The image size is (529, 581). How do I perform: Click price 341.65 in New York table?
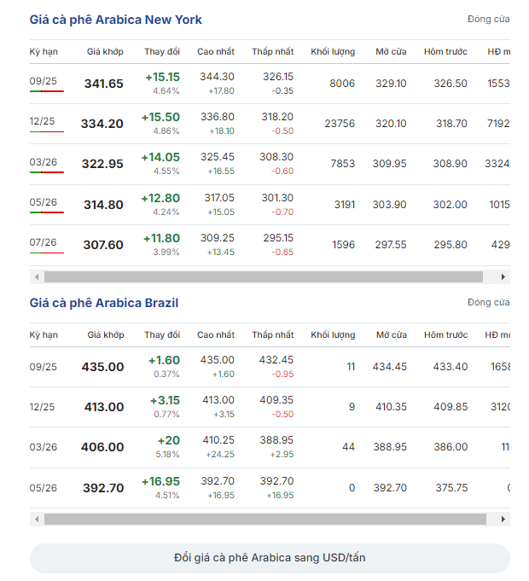(x=104, y=84)
